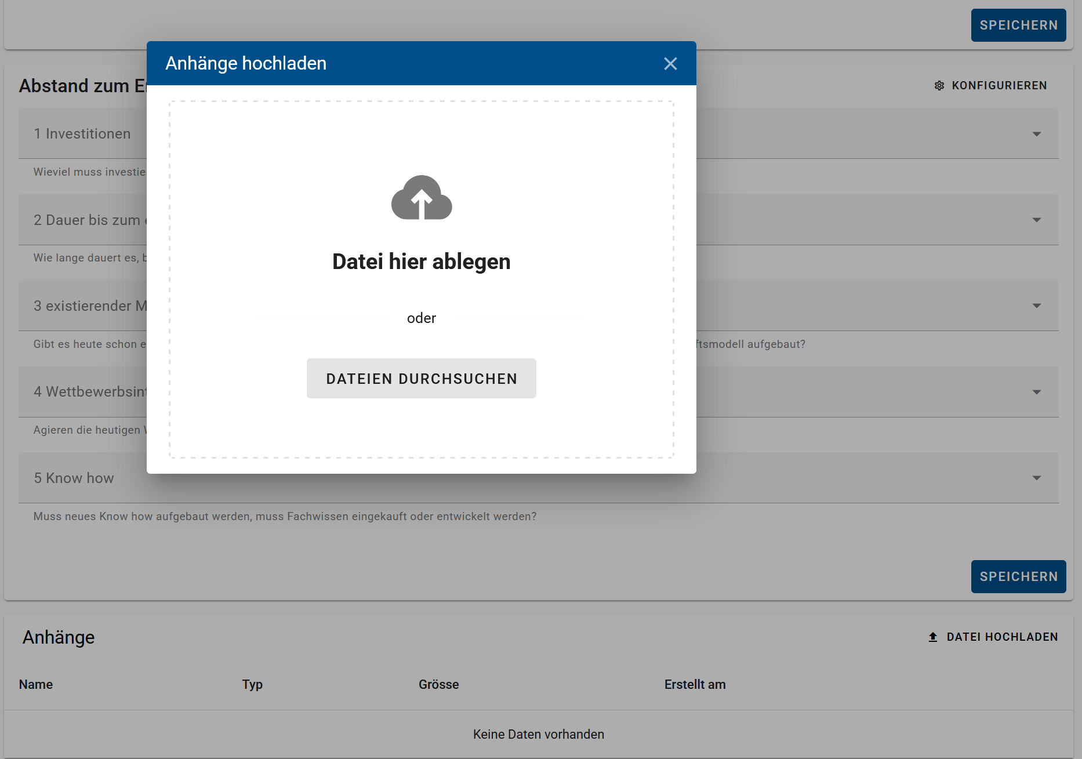The width and height of the screenshot is (1082, 759).
Task: Expand the 1 Investitionen dropdown arrow
Action: [1037, 134]
